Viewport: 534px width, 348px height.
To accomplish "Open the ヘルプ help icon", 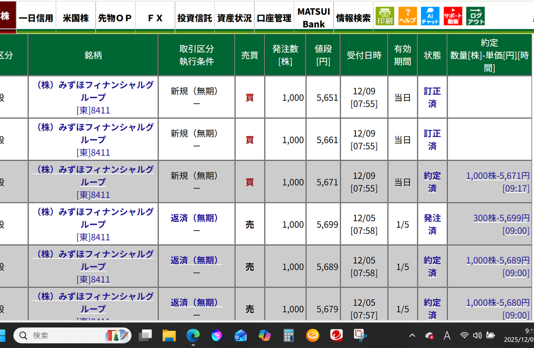I will click(x=408, y=16).
